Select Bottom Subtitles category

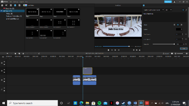point(14,16)
